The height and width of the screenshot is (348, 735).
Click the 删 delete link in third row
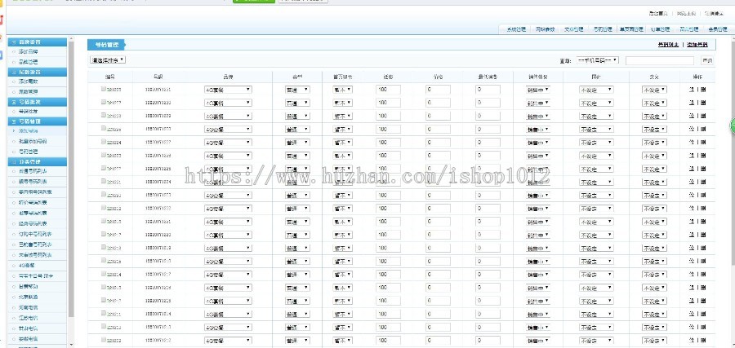[702, 116]
